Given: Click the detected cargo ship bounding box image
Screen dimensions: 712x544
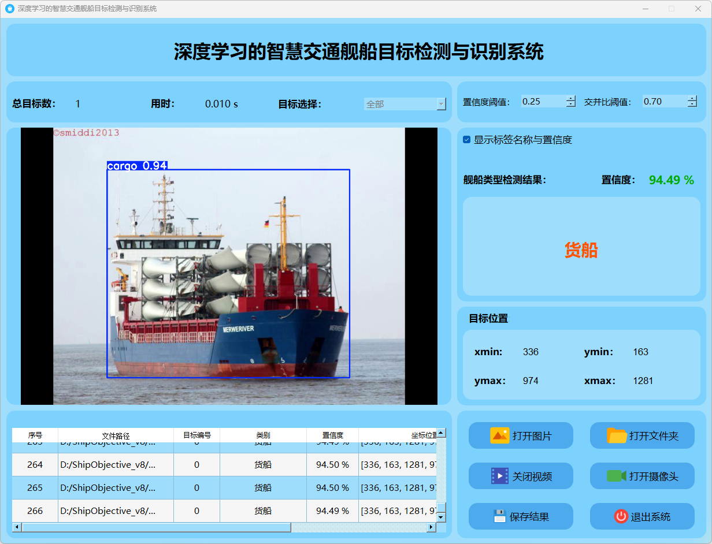Looking at the screenshot, I should 228,273.
